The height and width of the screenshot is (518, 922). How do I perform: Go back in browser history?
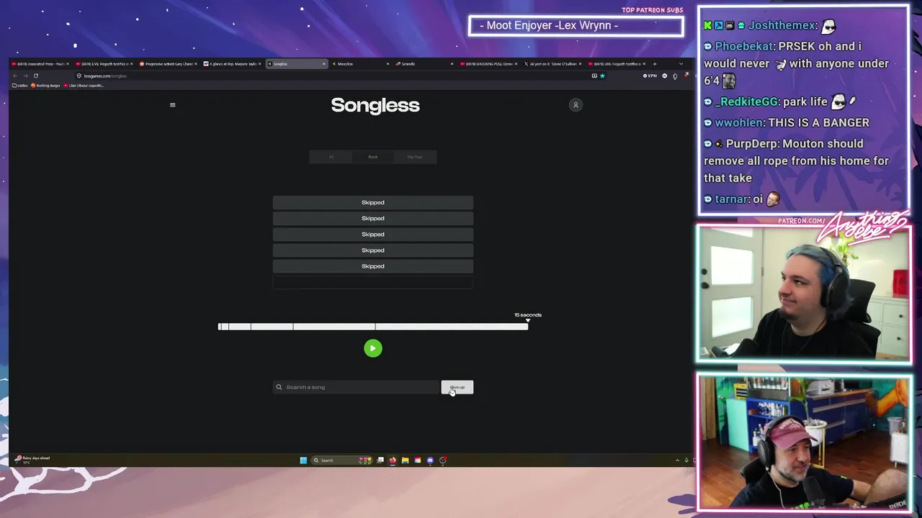point(15,76)
